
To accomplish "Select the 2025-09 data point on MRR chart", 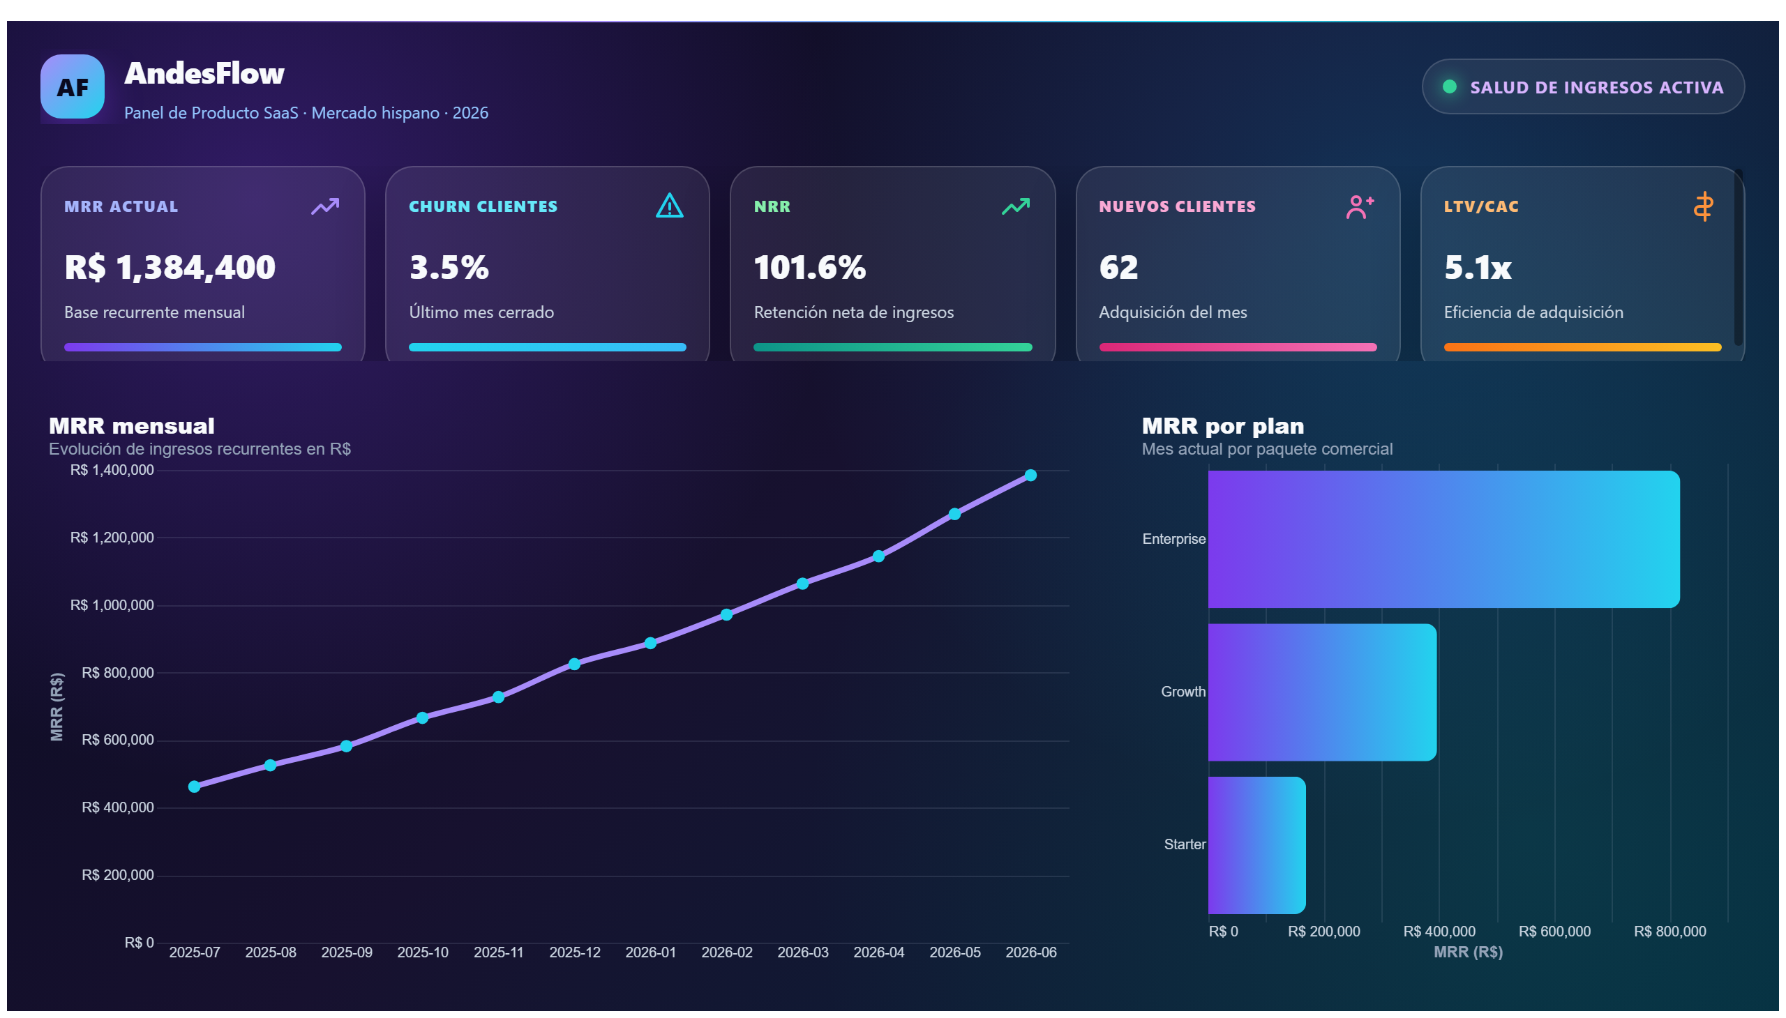I will pos(346,746).
